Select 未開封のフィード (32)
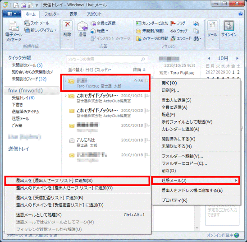This screenshot has width=247, height=242. 29,79
